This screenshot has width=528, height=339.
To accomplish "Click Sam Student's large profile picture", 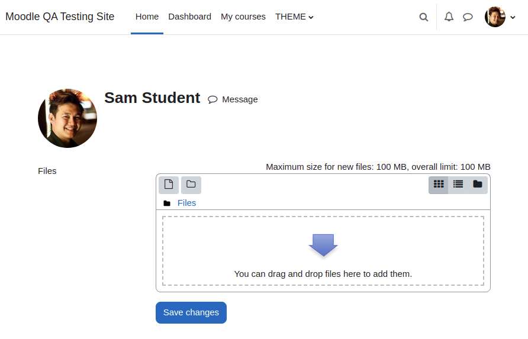I will (x=67, y=118).
